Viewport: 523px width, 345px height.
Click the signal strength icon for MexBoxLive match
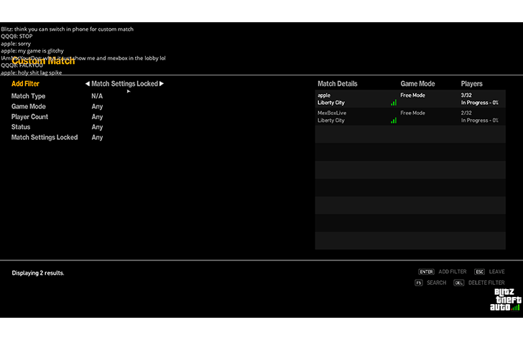[394, 120]
